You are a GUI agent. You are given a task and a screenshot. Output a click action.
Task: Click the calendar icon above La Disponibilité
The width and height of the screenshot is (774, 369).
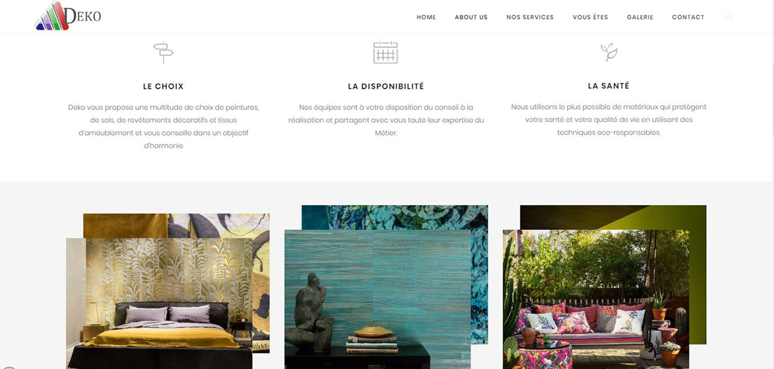click(385, 52)
